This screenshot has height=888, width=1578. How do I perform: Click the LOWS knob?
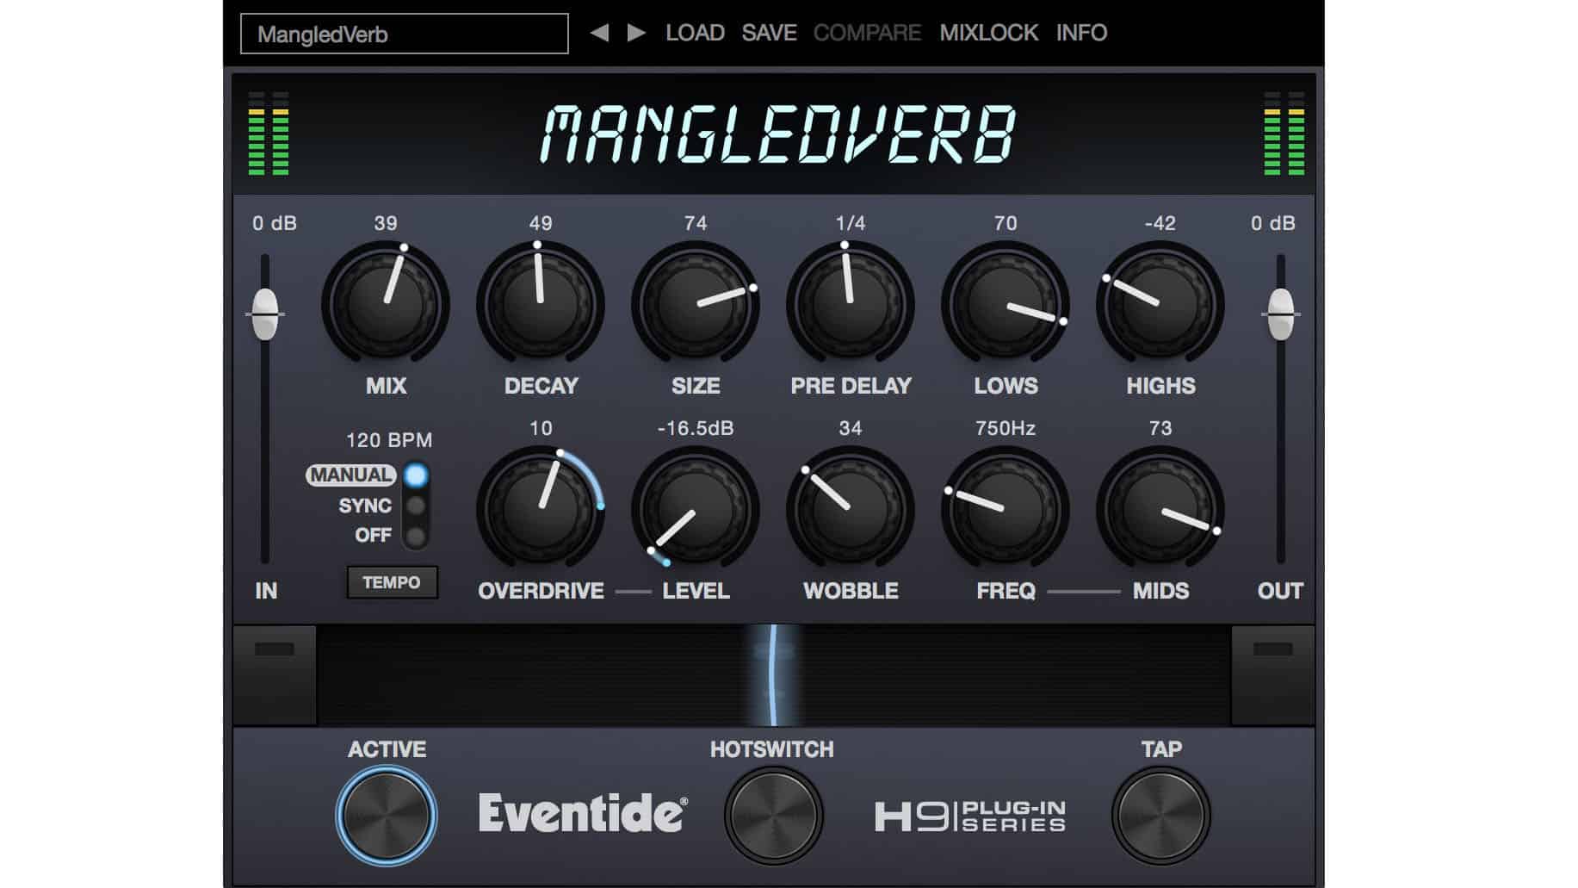click(1006, 304)
